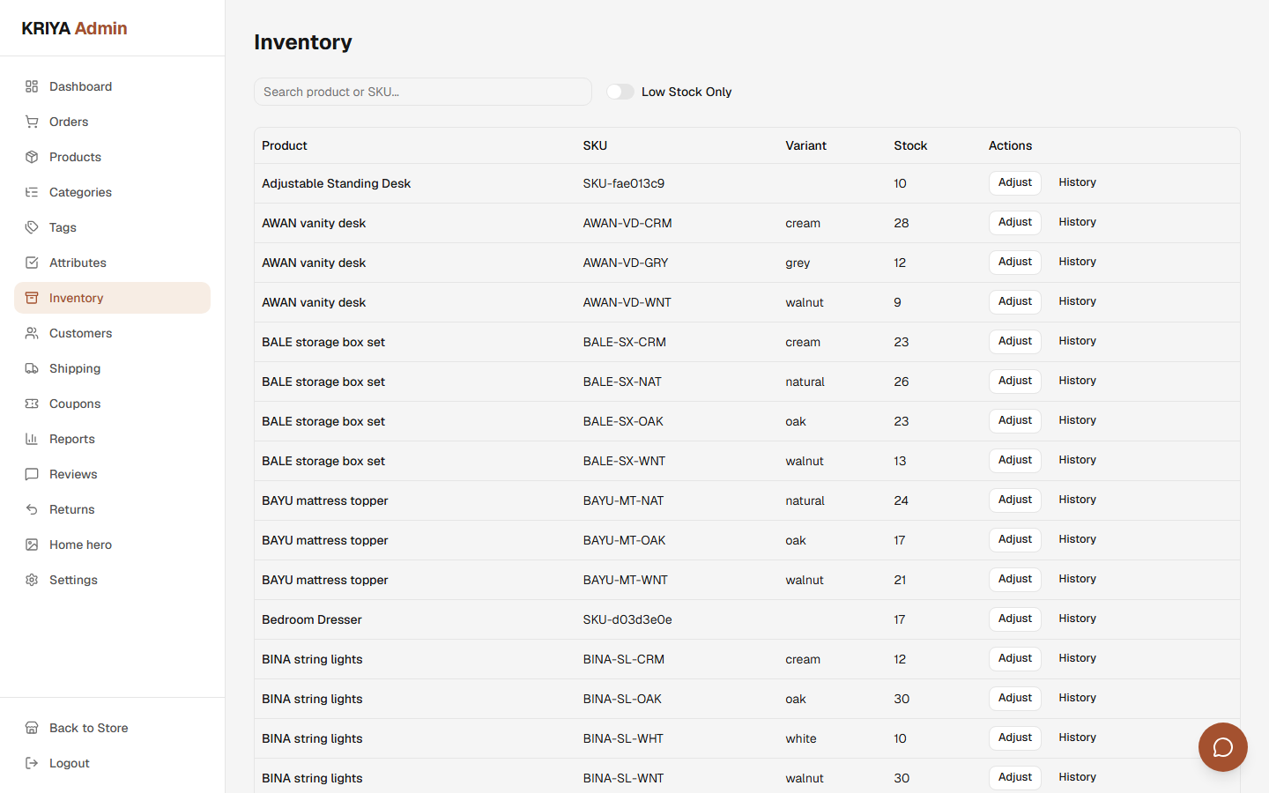
Task: Adjust stock for Adjustable Standing Desk
Action: 1015,182
